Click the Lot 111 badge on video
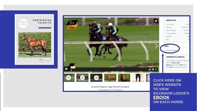The width and height of the screenshot is (197, 111). coord(72,23)
